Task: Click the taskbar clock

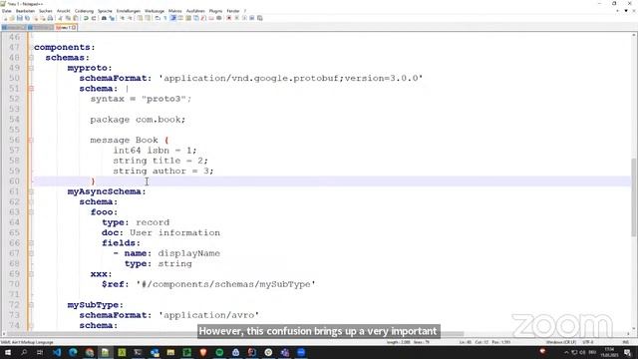Action: click(x=609, y=352)
